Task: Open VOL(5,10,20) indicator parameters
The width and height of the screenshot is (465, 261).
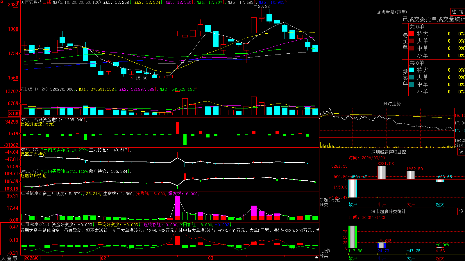Action: click(x=34, y=89)
